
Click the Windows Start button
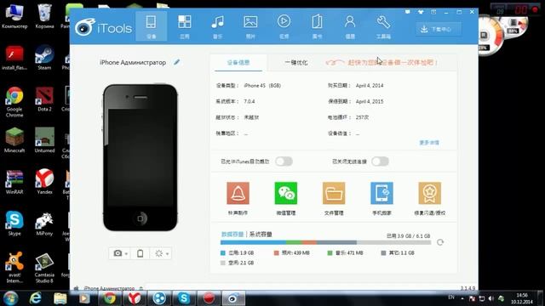point(11,298)
